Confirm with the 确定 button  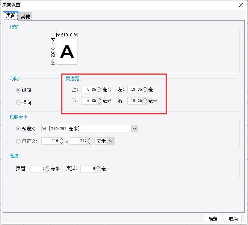(213, 219)
